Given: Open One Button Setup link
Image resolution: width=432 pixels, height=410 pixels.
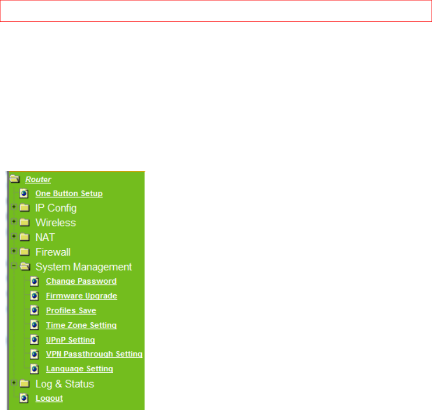Looking at the screenshot, I should coord(69,193).
